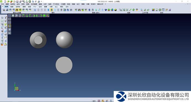This screenshot has width=191, height=102.
Task: Open the 工程图 menu
Action: (x=63, y=4)
